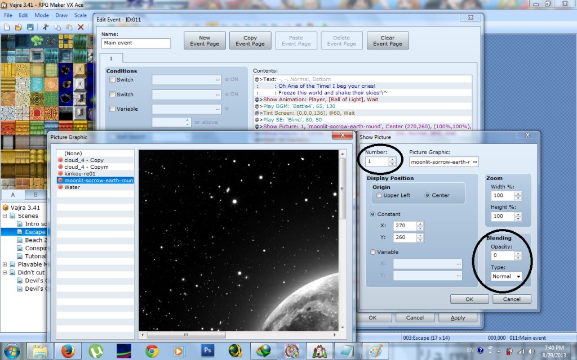This screenshot has width=577, height=360.
Task: Enable the Variable condition checkbox
Action: (x=113, y=109)
